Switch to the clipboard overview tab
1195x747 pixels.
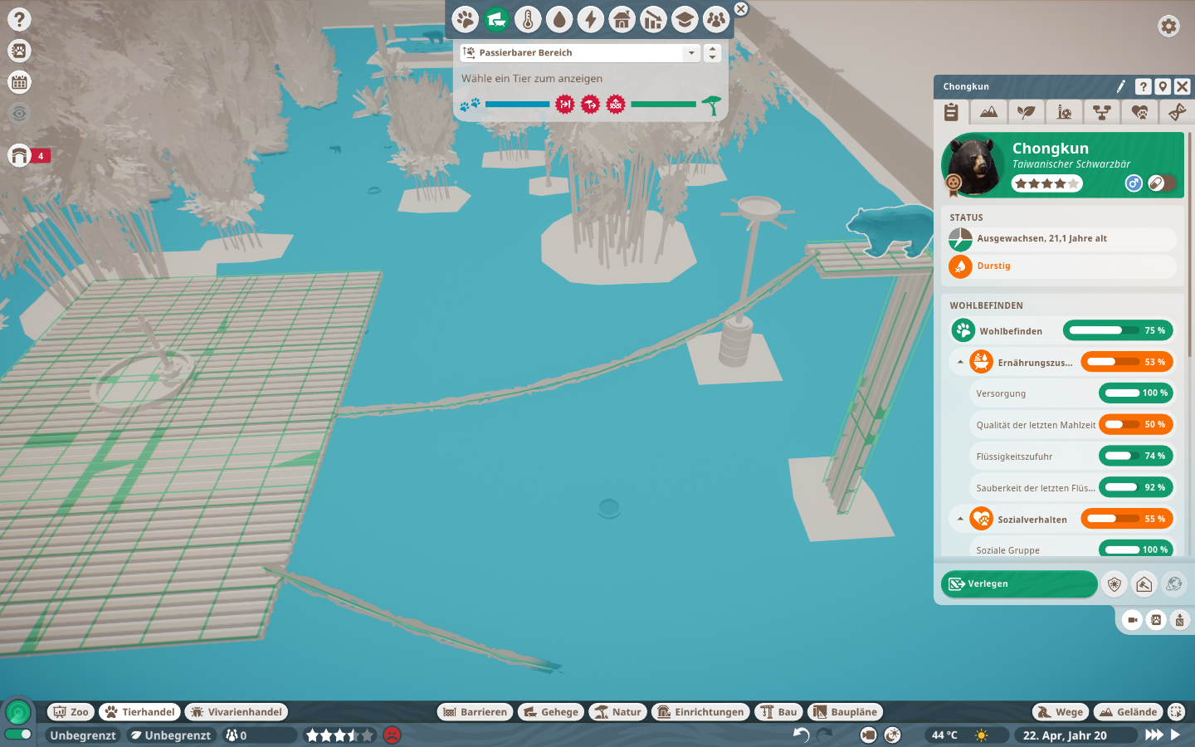click(951, 111)
